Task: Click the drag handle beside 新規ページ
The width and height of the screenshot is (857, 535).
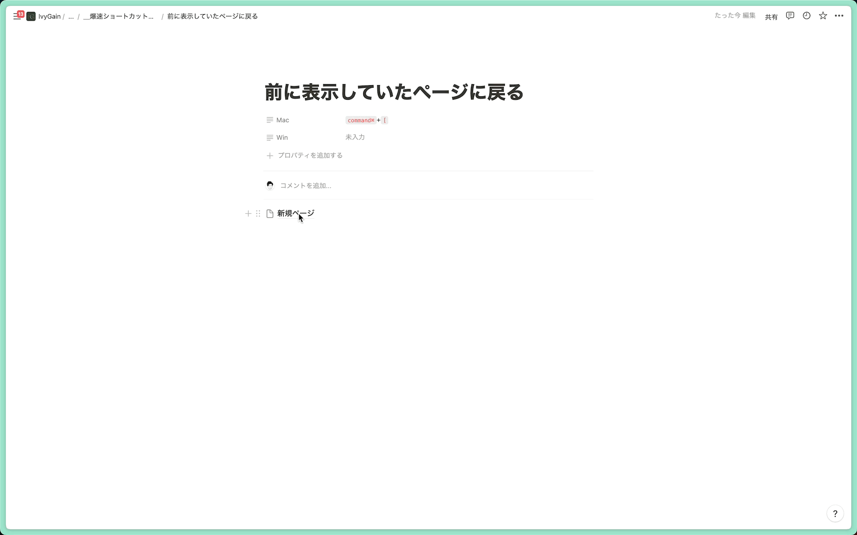Action: [x=258, y=214]
